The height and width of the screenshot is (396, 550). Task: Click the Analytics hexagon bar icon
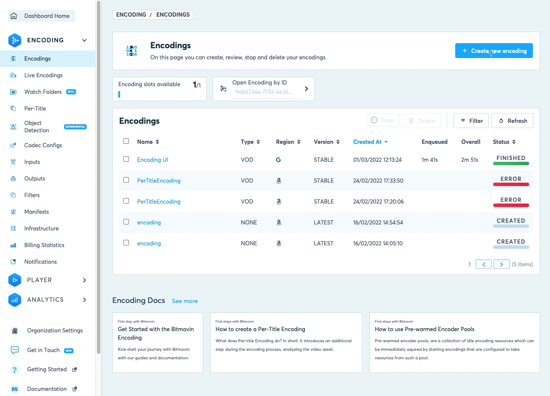click(x=15, y=300)
